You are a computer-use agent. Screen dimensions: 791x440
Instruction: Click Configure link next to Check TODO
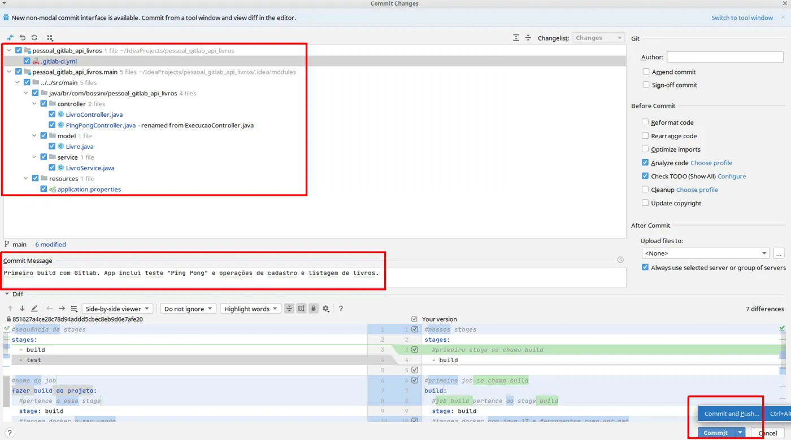click(x=732, y=176)
